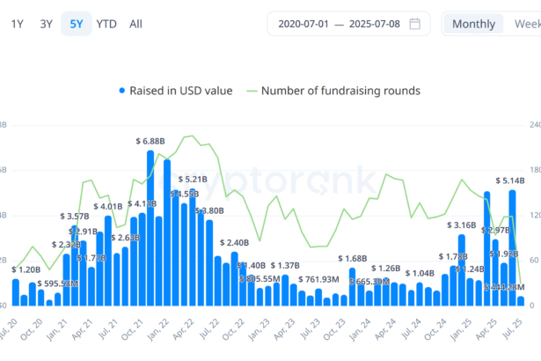Switch the interval to Weekly
This screenshot has width=541, height=361.
click(527, 24)
